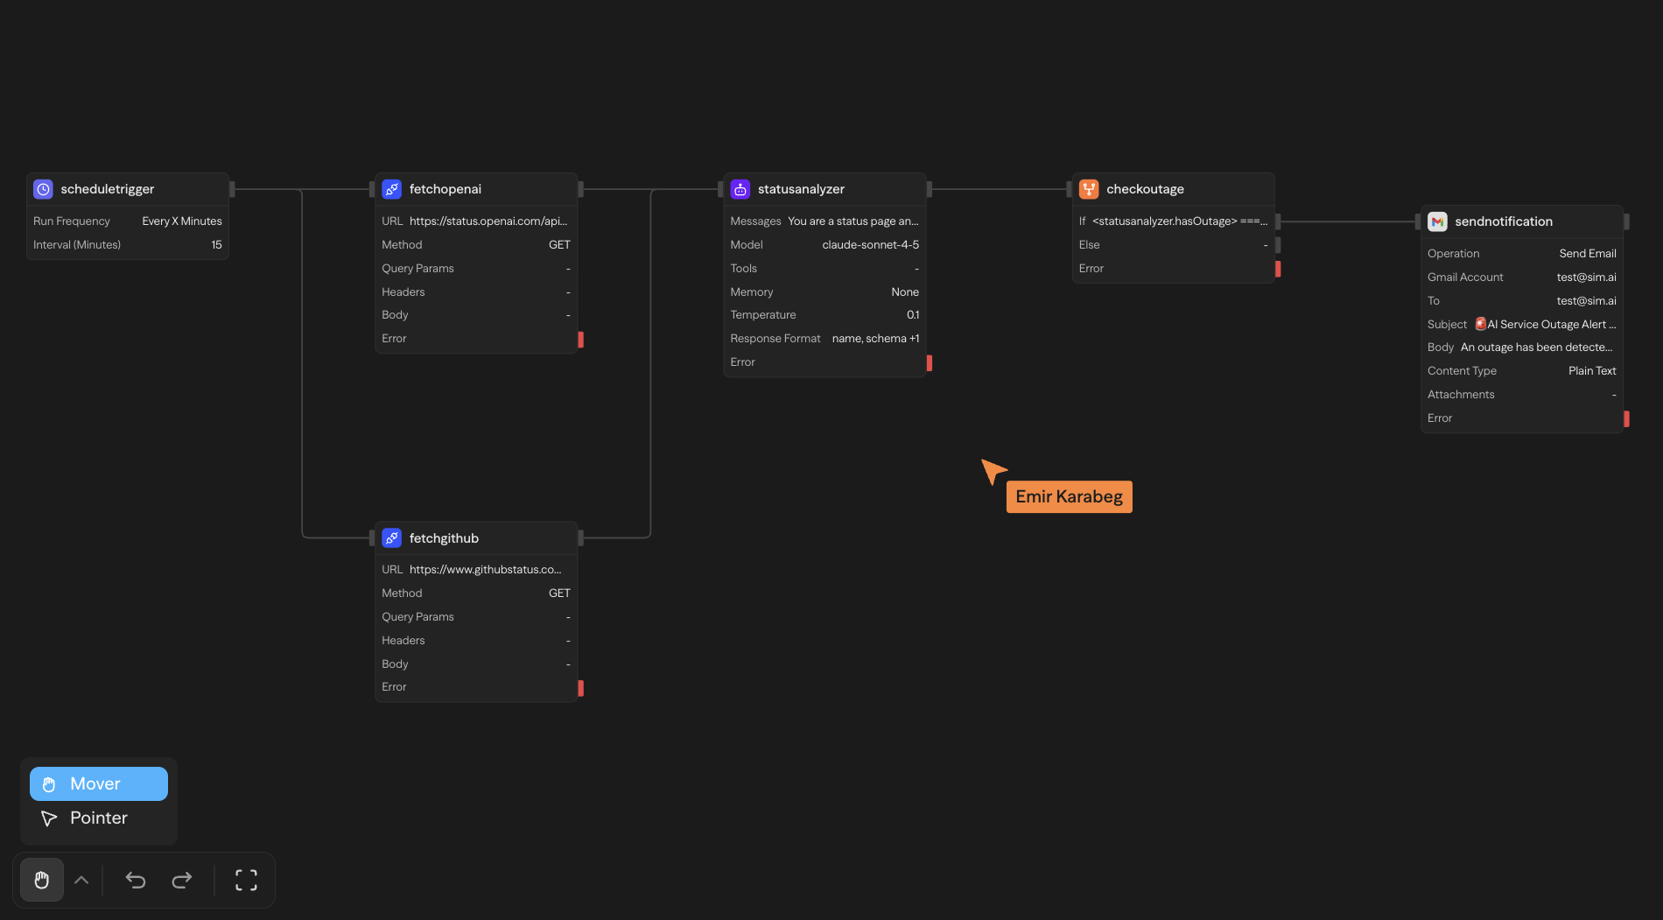
Task: Click the Gmail icon on sendnotification
Action: (x=1436, y=221)
